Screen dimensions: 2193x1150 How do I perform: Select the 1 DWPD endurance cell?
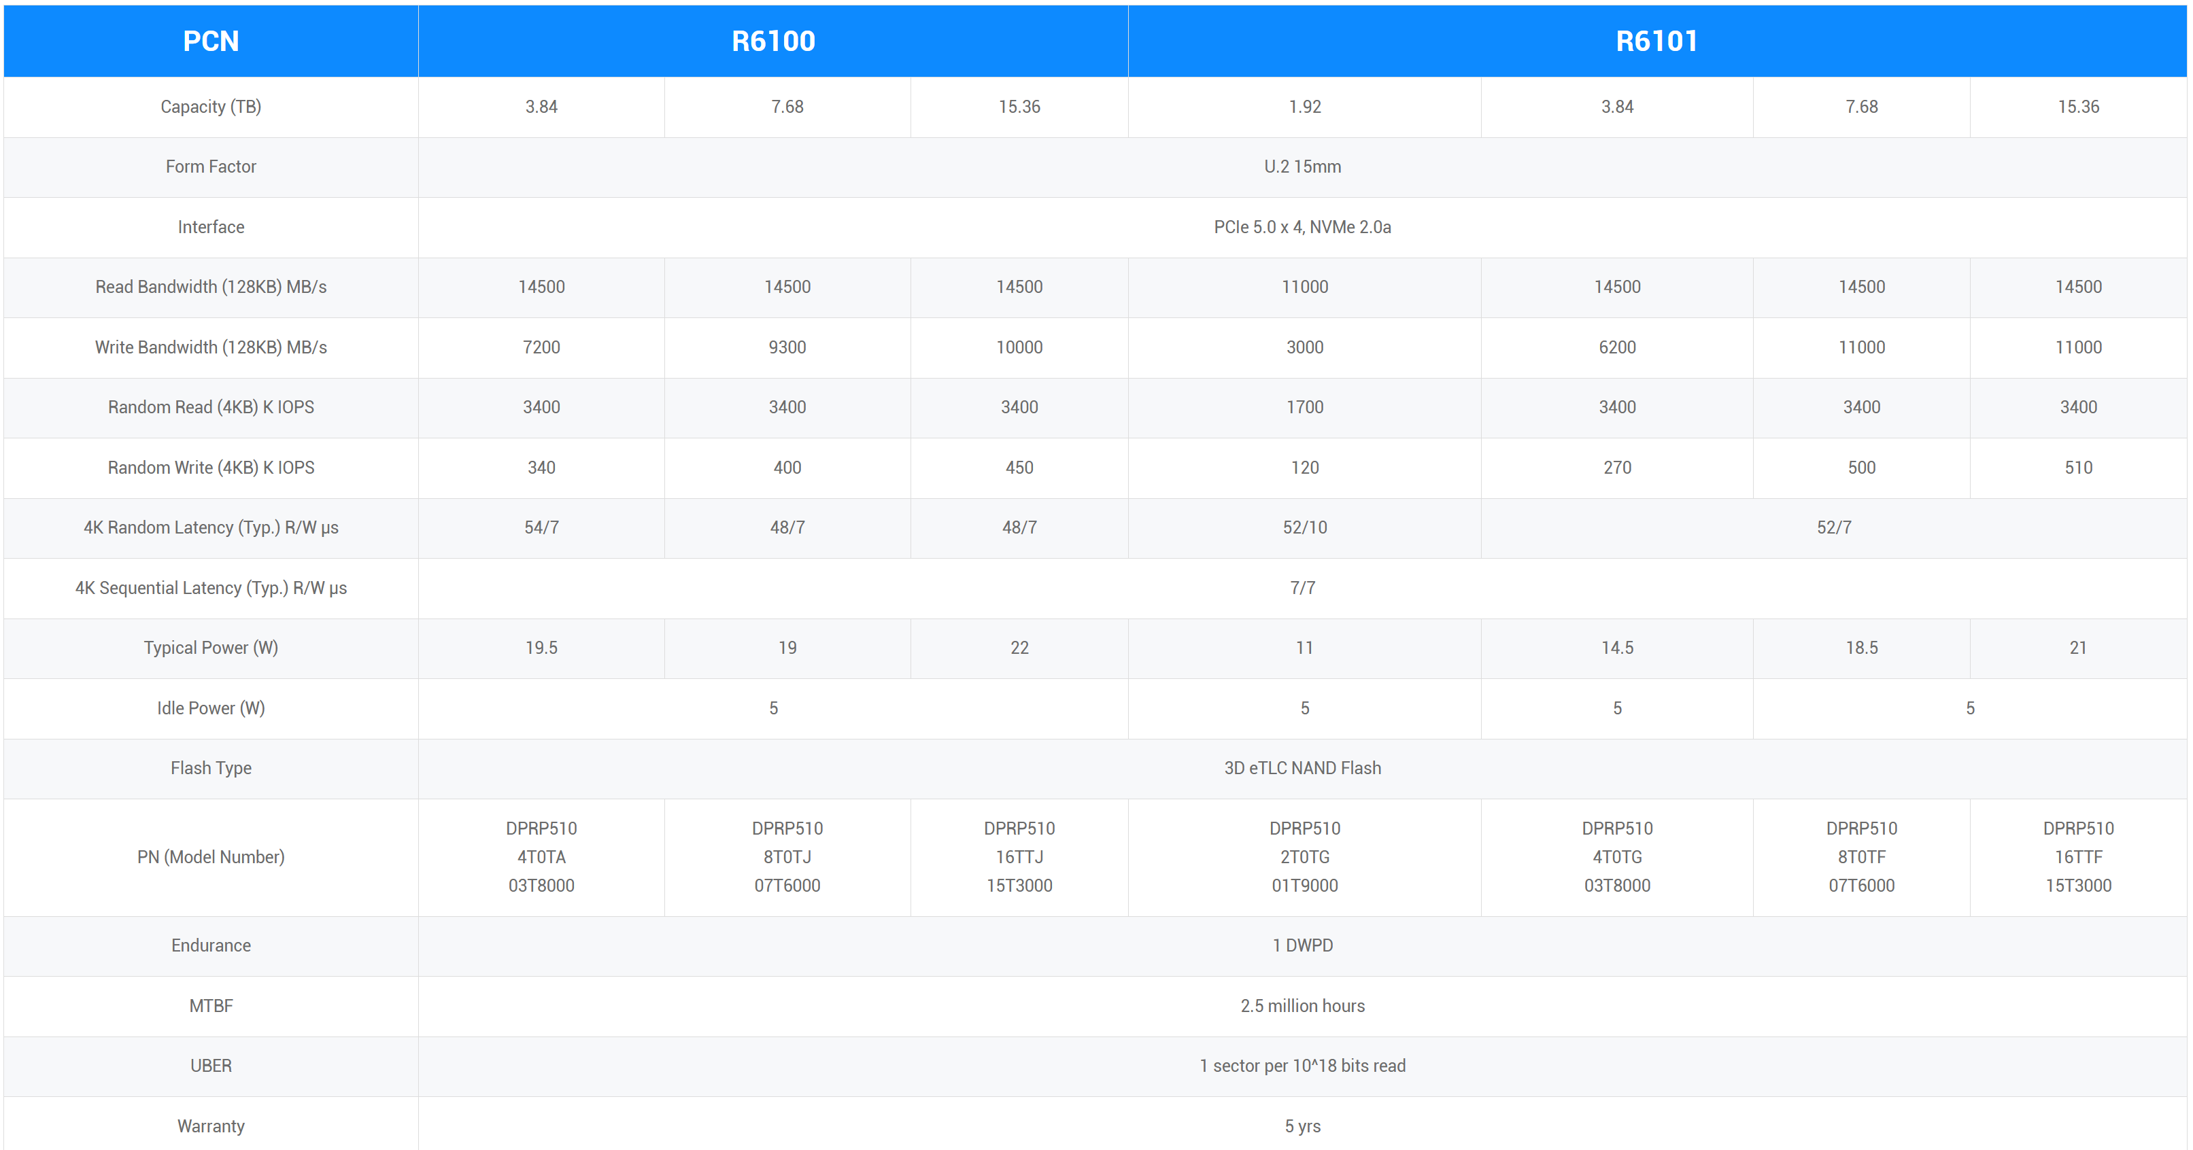1302,945
